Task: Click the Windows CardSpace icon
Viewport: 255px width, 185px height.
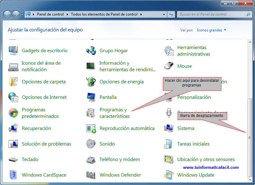Action: 13,175
